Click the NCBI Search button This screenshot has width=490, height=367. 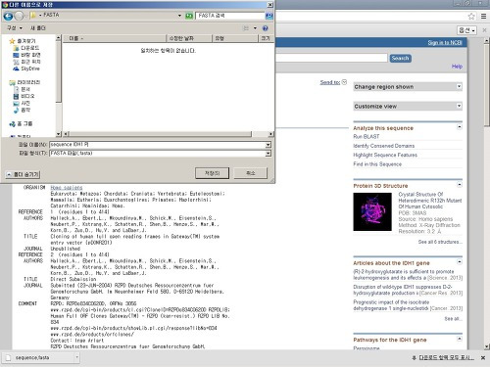click(400, 58)
